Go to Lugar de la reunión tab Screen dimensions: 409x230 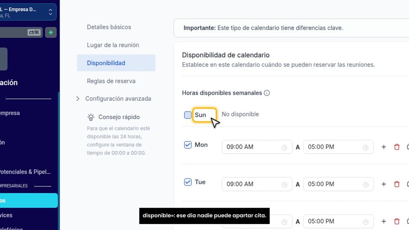click(113, 45)
